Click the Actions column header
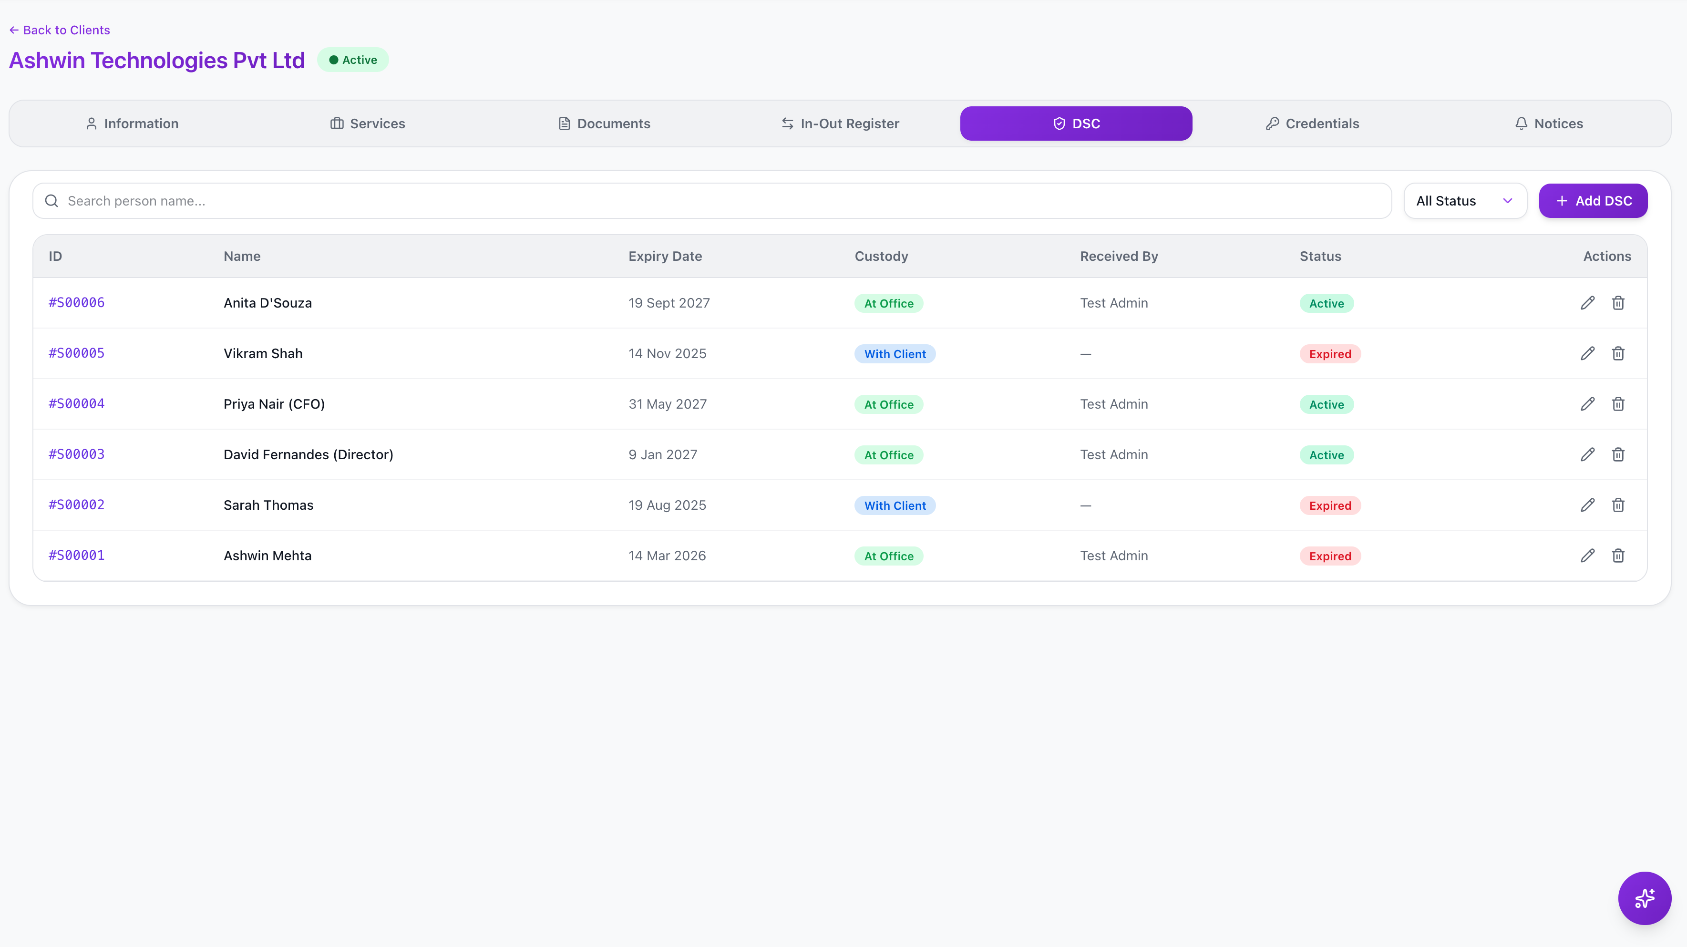Image resolution: width=1687 pixels, height=947 pixels. 1606,256
